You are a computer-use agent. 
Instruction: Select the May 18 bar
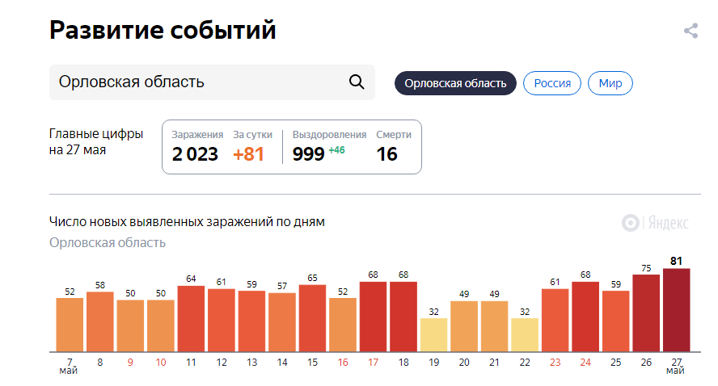[x=403, y=317]
